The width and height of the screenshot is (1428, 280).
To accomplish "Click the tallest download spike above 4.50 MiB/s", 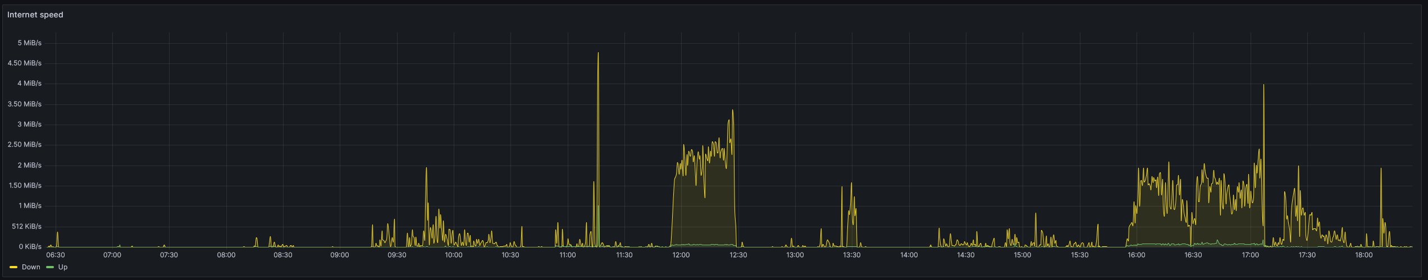I will pos(598,54).
